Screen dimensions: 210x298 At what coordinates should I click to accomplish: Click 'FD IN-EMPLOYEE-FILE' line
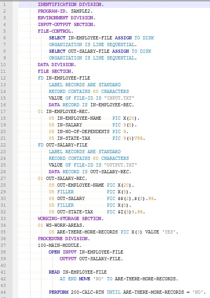click(64, 78)
